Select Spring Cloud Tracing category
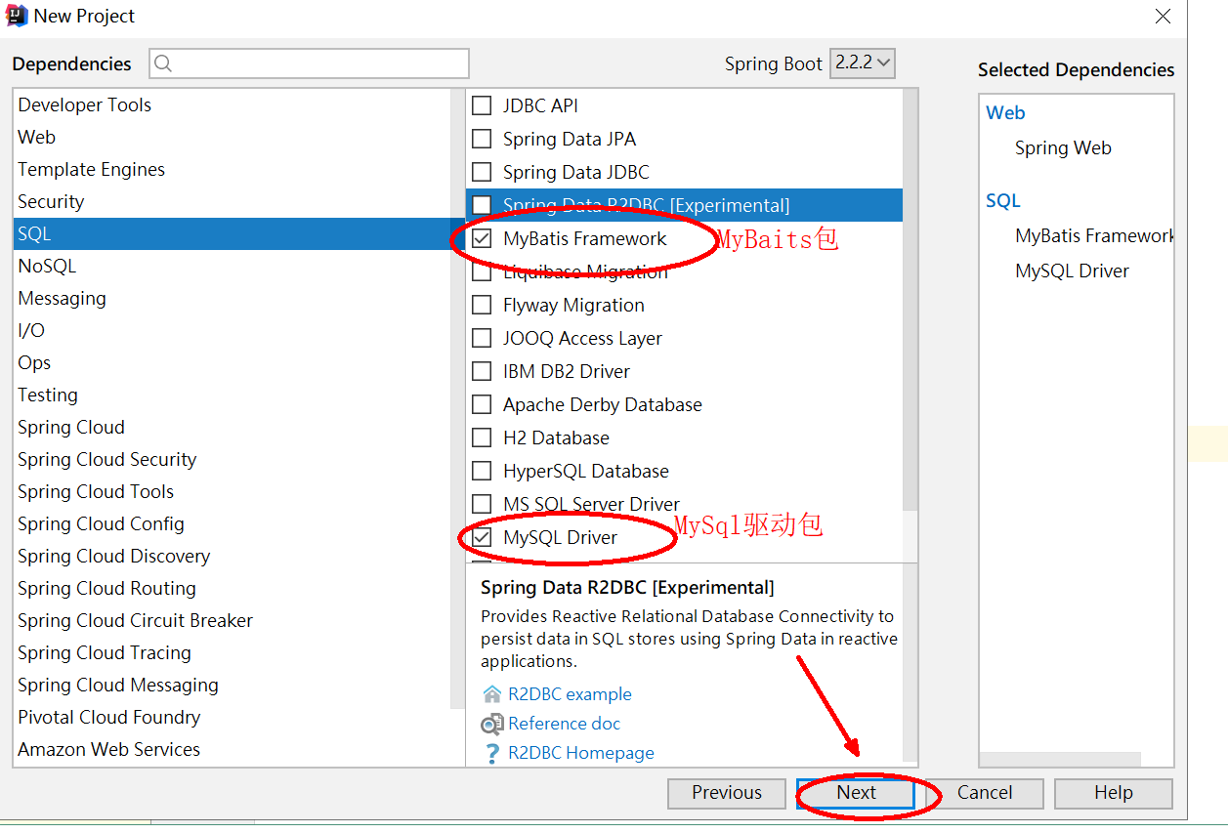 tap(233, 652)
